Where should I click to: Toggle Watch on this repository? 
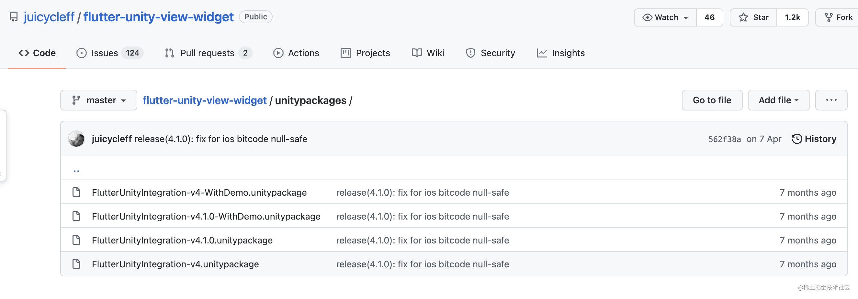click(660, 17)
